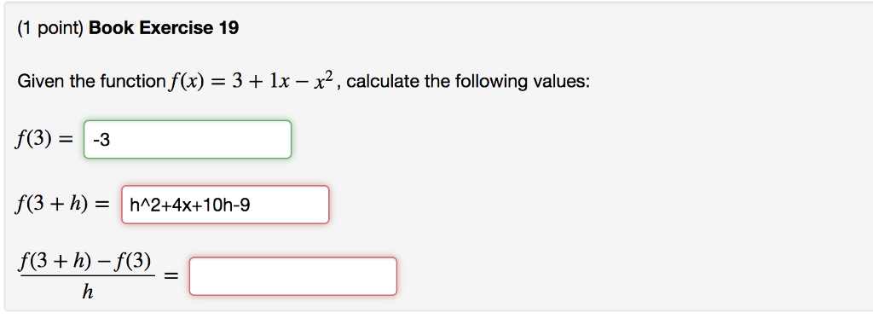Click the equals sign beside the fraction

(171, 276)
